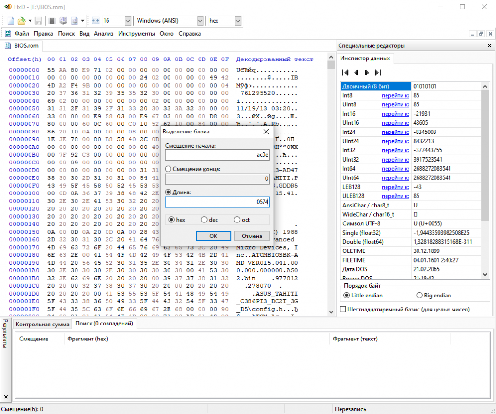This screenshot has width=496, height=414.
Task: Open the Окно menu
Action: point(167,34)
